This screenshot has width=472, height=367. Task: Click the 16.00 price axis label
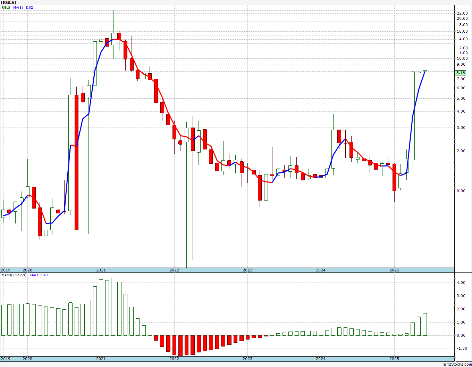click(x=462, y=31)
